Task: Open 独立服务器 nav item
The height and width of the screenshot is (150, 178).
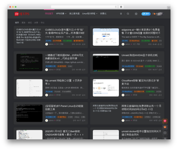Action: coord(74,13)
